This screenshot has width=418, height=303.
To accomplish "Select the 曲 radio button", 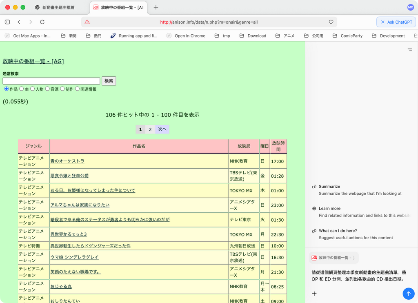I will pos(22,89).
